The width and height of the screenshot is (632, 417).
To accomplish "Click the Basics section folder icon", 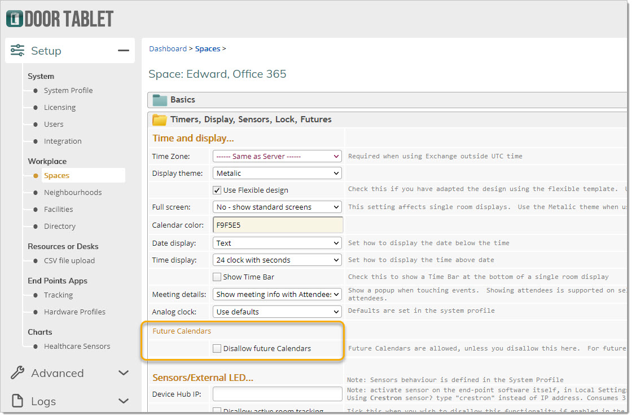I will tap(160, 100).
